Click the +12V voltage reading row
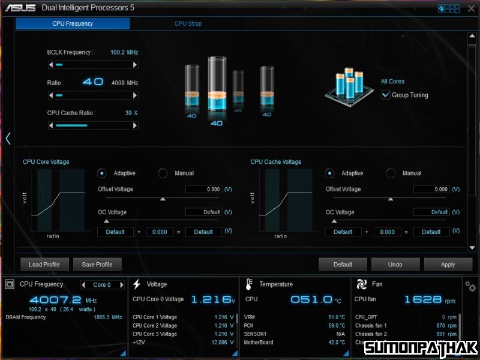The height and width of the screenshot is (360, 480). (183, 342)
